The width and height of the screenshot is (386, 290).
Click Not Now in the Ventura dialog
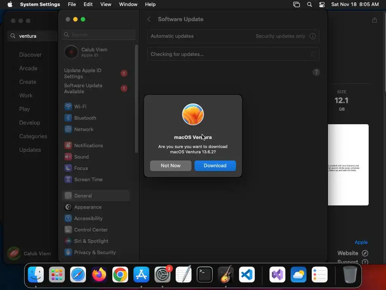coord(171,166)
